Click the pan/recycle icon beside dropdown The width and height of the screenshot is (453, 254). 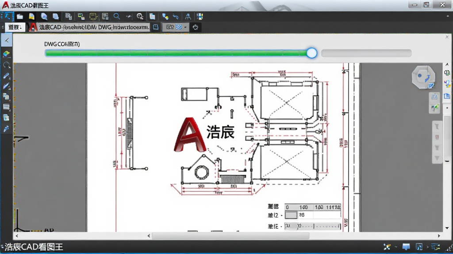click(196, 27)
